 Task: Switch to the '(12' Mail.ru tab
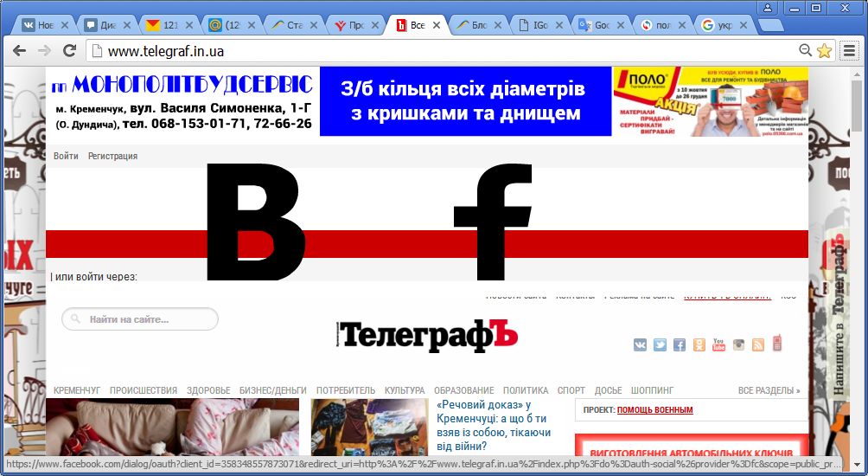[x=232, y=25]
